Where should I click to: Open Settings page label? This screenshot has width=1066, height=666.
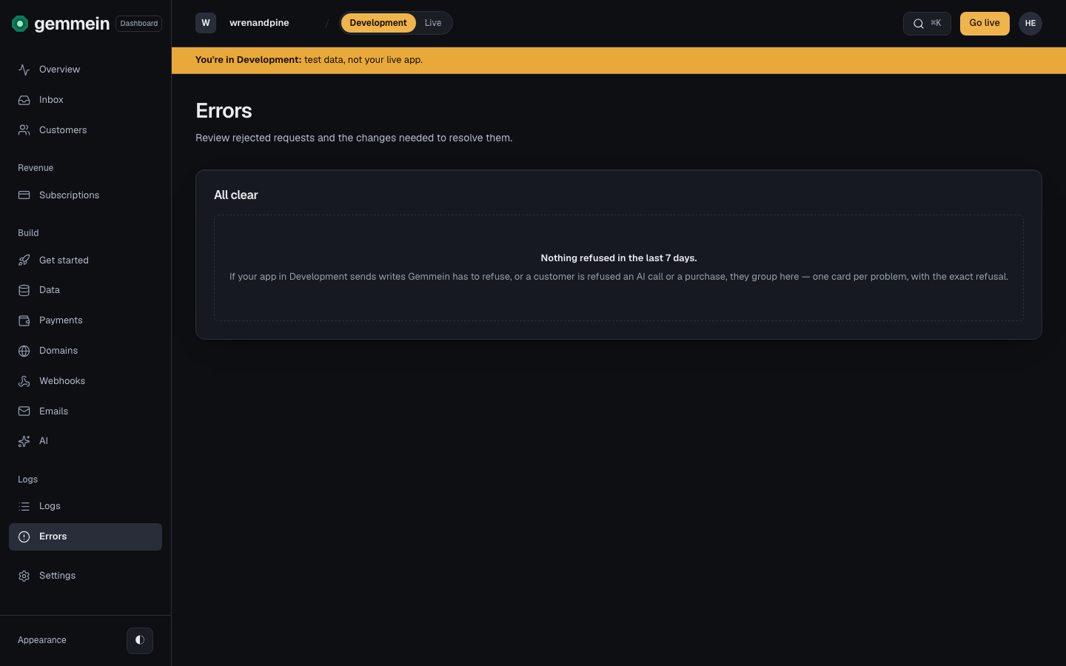pos(57,576)
